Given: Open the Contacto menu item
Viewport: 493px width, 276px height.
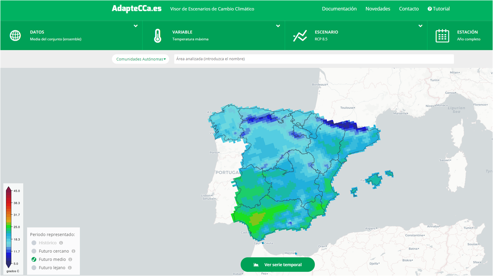Looking at the screenshot, I should [x=409, y=9].
